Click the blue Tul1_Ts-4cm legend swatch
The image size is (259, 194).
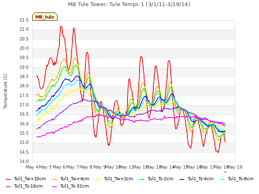[182, 179]
